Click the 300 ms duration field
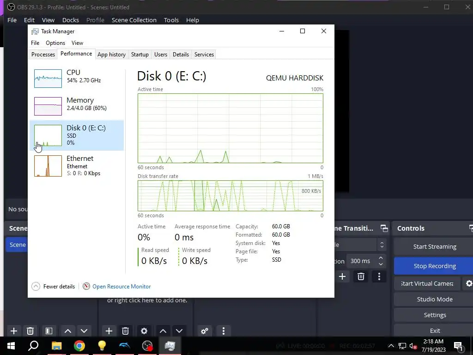 pyautogui.click(x=361, y=261)
